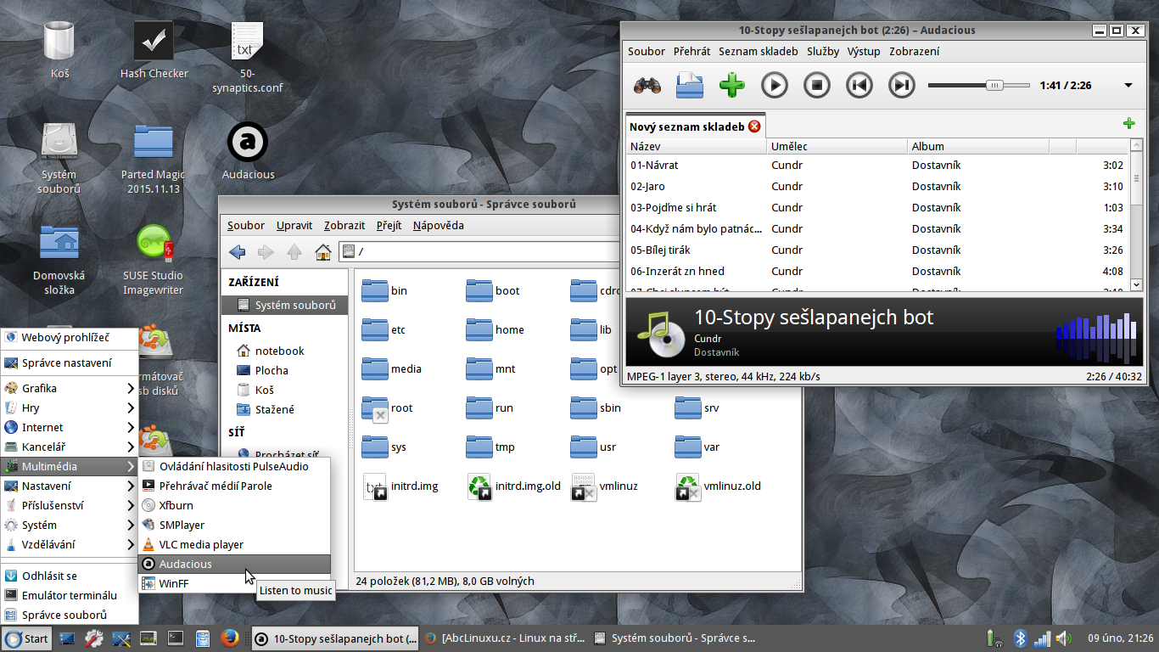Viewport: 1159px width, 652px height.
Task: Stop playback in Audacious
Action: coord(817,85)
